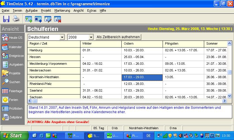Click the add new appointment (T+) icon
Image resolution: width=234 pixels, height=140 pixels.
point(28,19)
